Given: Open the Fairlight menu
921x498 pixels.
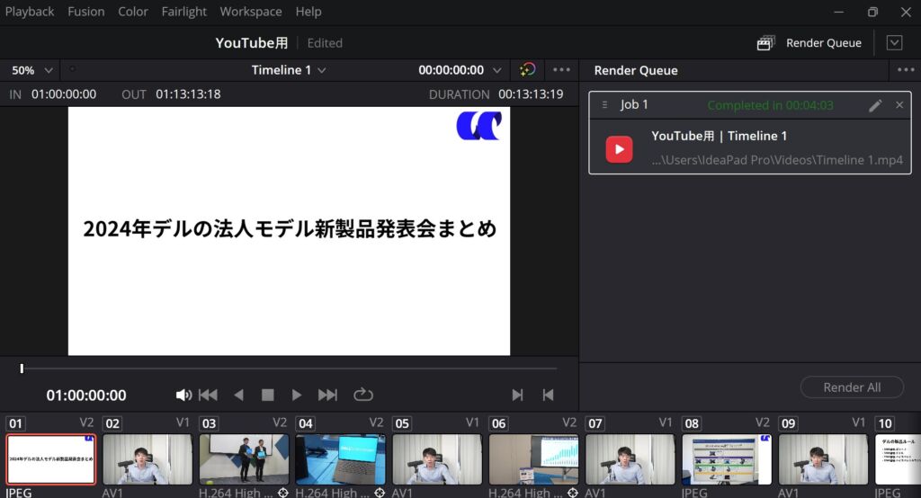Looking at the screenshot, I should pos(183,11).
